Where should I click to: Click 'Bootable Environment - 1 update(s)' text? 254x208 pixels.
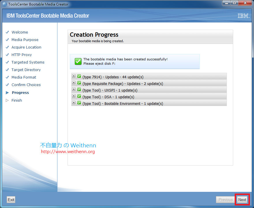point(134,104)
